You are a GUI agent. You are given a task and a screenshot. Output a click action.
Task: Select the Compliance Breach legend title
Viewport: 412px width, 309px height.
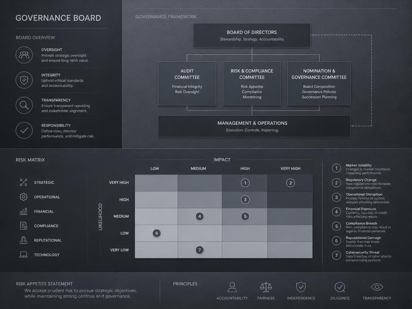point(361,223)
